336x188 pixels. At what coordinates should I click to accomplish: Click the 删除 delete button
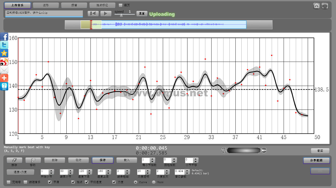pyautogui.click(x=55, y=160)
